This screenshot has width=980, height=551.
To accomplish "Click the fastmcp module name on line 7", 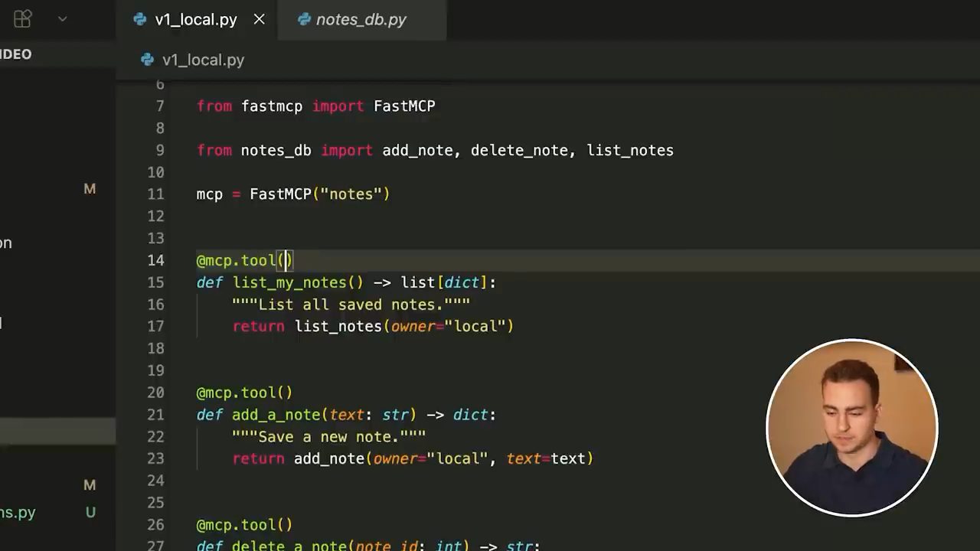I will [272, 106].
